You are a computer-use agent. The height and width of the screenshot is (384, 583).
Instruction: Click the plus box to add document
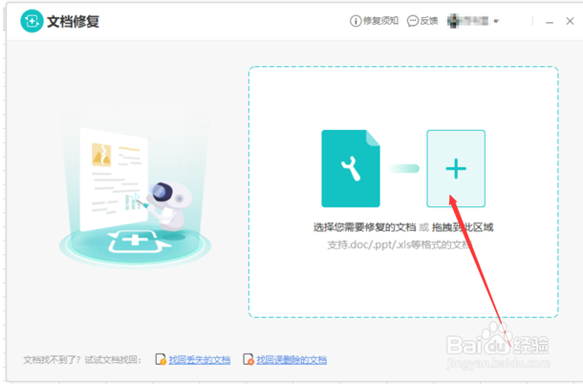456,168
